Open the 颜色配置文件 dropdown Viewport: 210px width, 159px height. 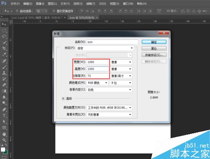109,108
